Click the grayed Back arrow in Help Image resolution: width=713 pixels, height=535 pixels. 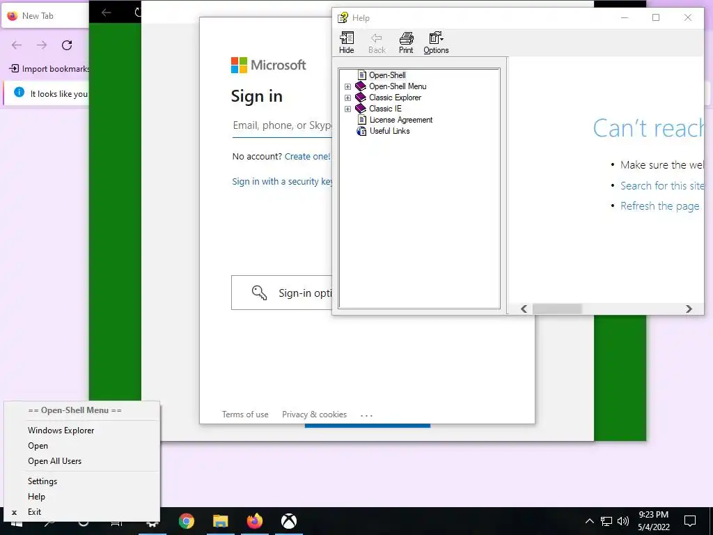[x=377, y=42]
